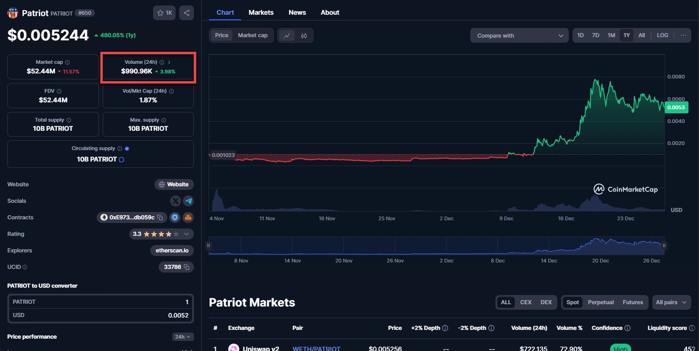699x351 pixels.
Task: Add Patriot to watchlist with star button
Action: tap(164, 13)
